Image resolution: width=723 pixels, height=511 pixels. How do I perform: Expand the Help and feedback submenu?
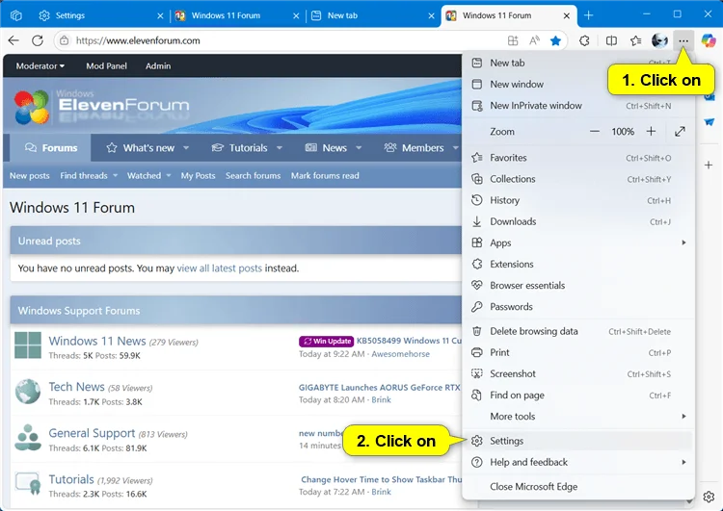[x=578, y=462]
